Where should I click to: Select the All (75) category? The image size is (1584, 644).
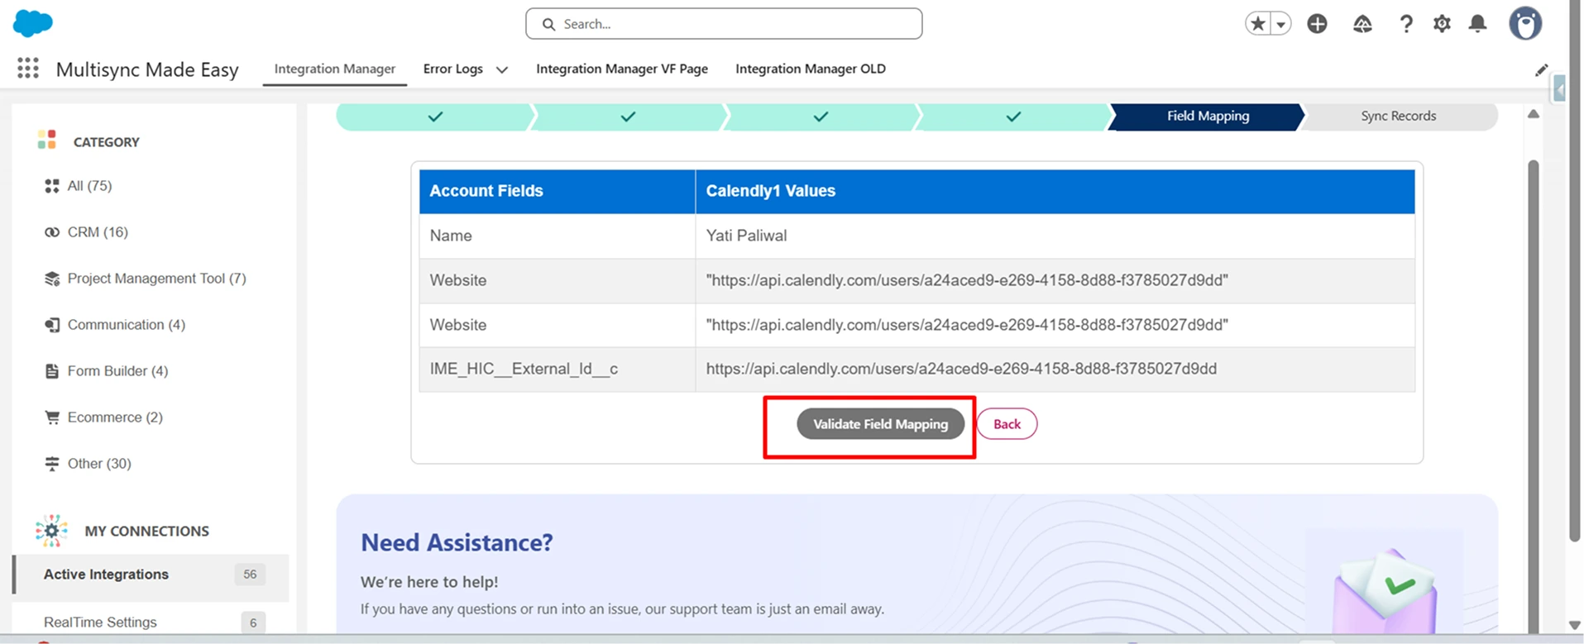(x=89, y=186)
